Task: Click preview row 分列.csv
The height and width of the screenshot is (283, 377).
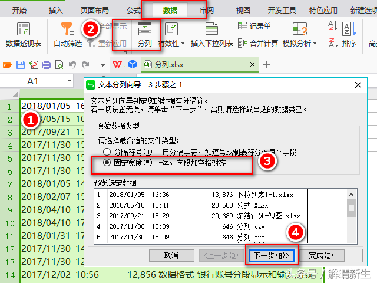Action: [201, 226]
